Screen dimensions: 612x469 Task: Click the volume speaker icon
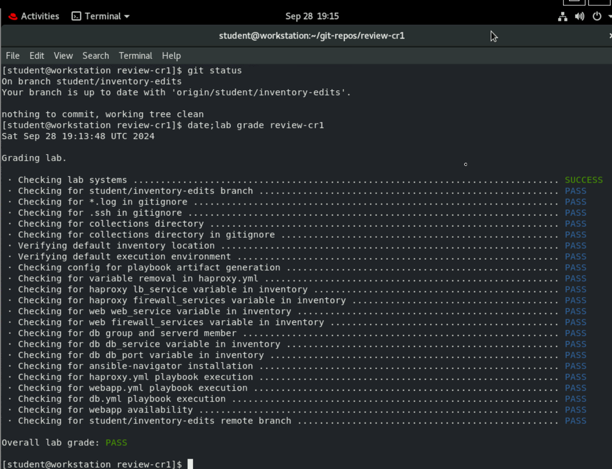tap(580, 17)
